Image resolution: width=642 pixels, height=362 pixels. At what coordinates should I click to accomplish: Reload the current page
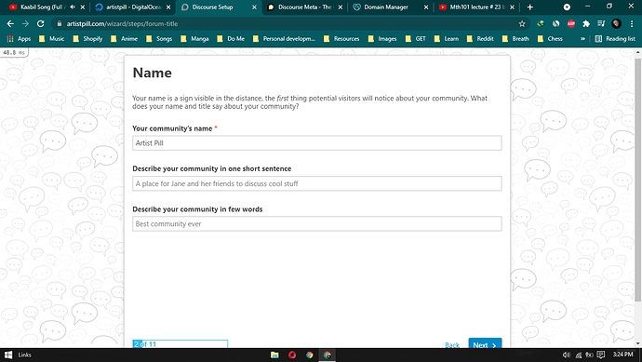[x=41, y=24]
